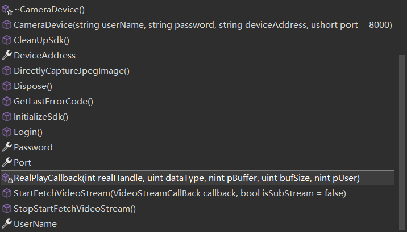Select DirectlyCaptureJpegImage() in the member list
This screenshot has height=232, width=407.
72,71
